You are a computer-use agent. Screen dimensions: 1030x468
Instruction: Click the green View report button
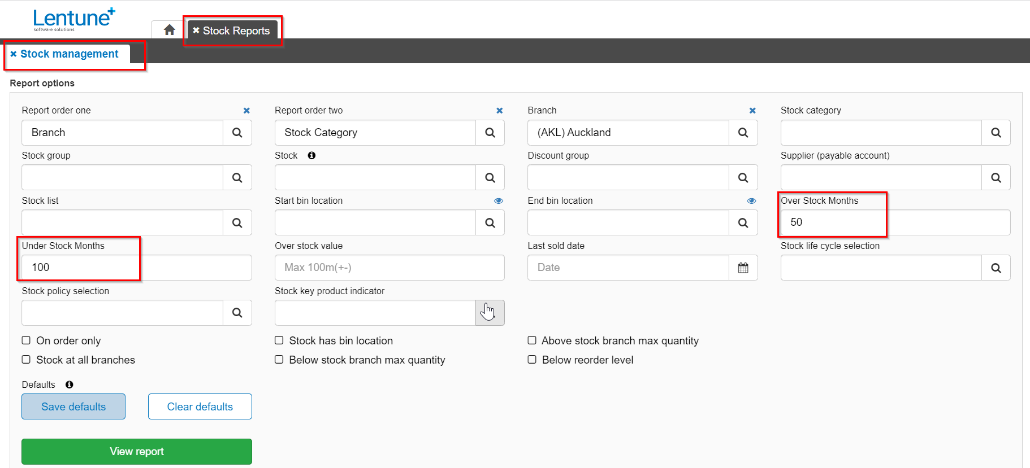click(136, 451)
